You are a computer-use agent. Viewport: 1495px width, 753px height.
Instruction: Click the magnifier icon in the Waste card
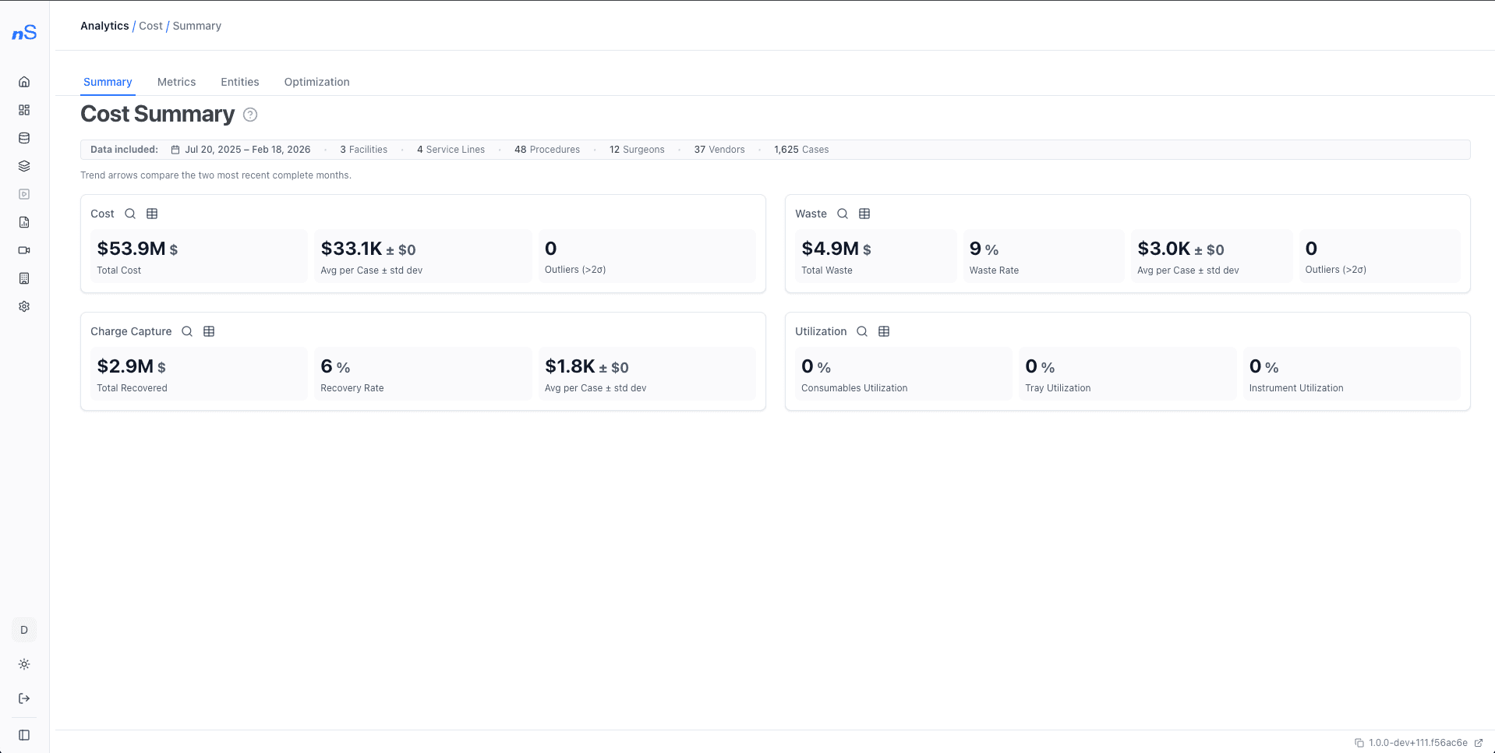(843, 214)
